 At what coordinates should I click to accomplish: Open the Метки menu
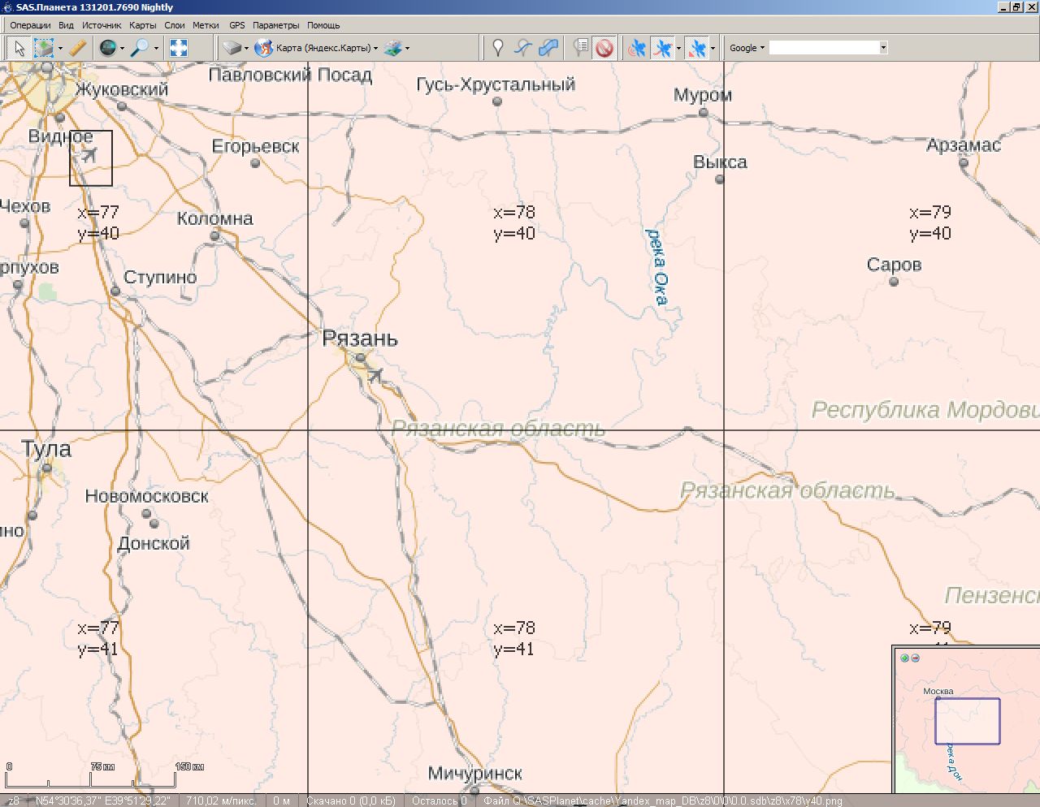206,25
